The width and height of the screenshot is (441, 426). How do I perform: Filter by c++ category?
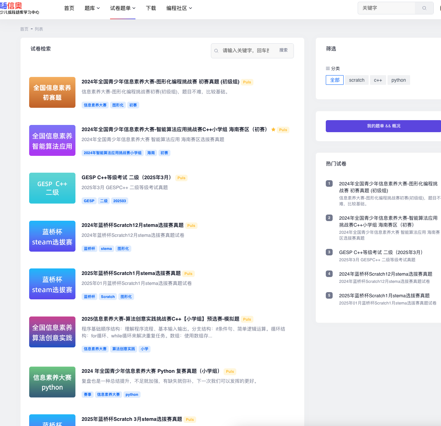[x=378, y=80]
